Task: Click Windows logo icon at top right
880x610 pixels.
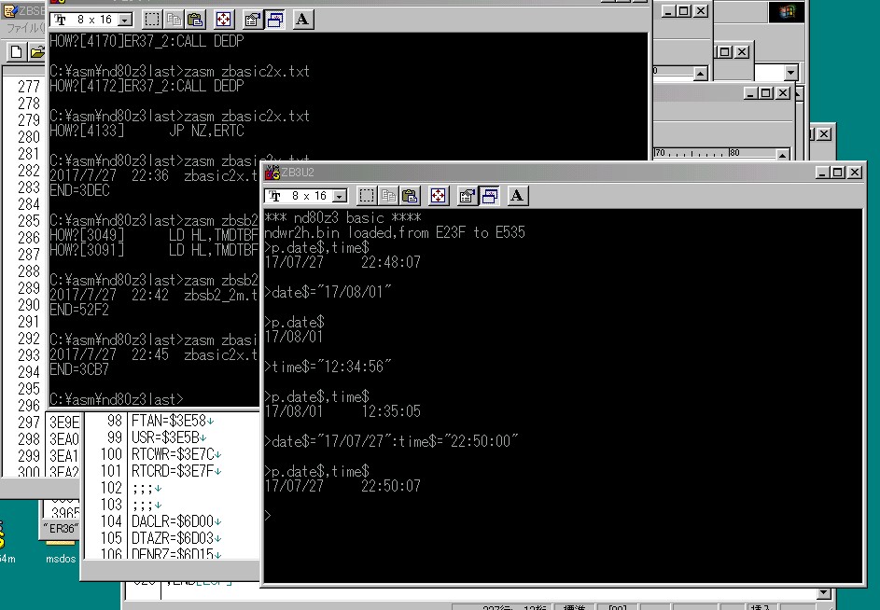Action: tap(787, 12)
